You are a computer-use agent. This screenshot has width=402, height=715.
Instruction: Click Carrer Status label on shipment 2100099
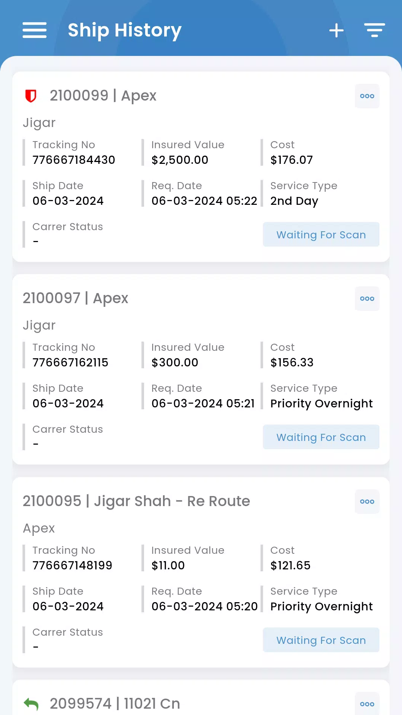point(68,226)
